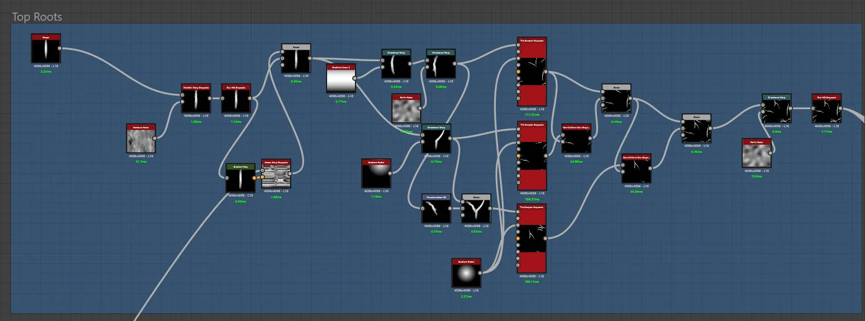This screenshot has width=865, height=321.
Task: Select the Non-Uniform Blur node timed 24.36ms
Action: click(x=636, y=169)
